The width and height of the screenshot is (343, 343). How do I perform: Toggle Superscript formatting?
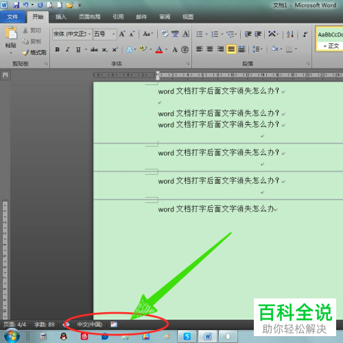click(x=115, y=49)
